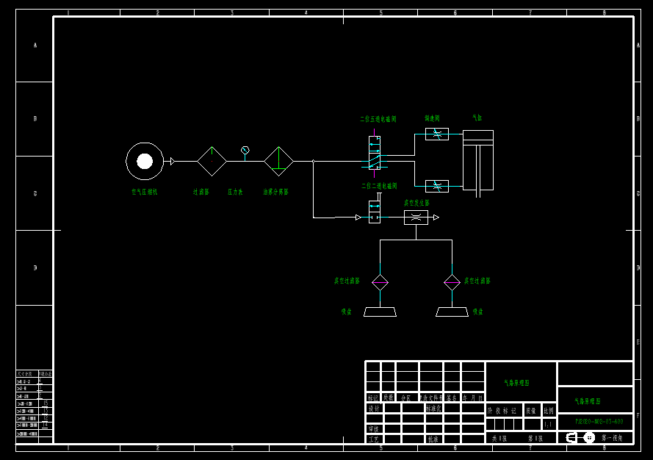Select the 真空发生器 label text

[416, 203]
